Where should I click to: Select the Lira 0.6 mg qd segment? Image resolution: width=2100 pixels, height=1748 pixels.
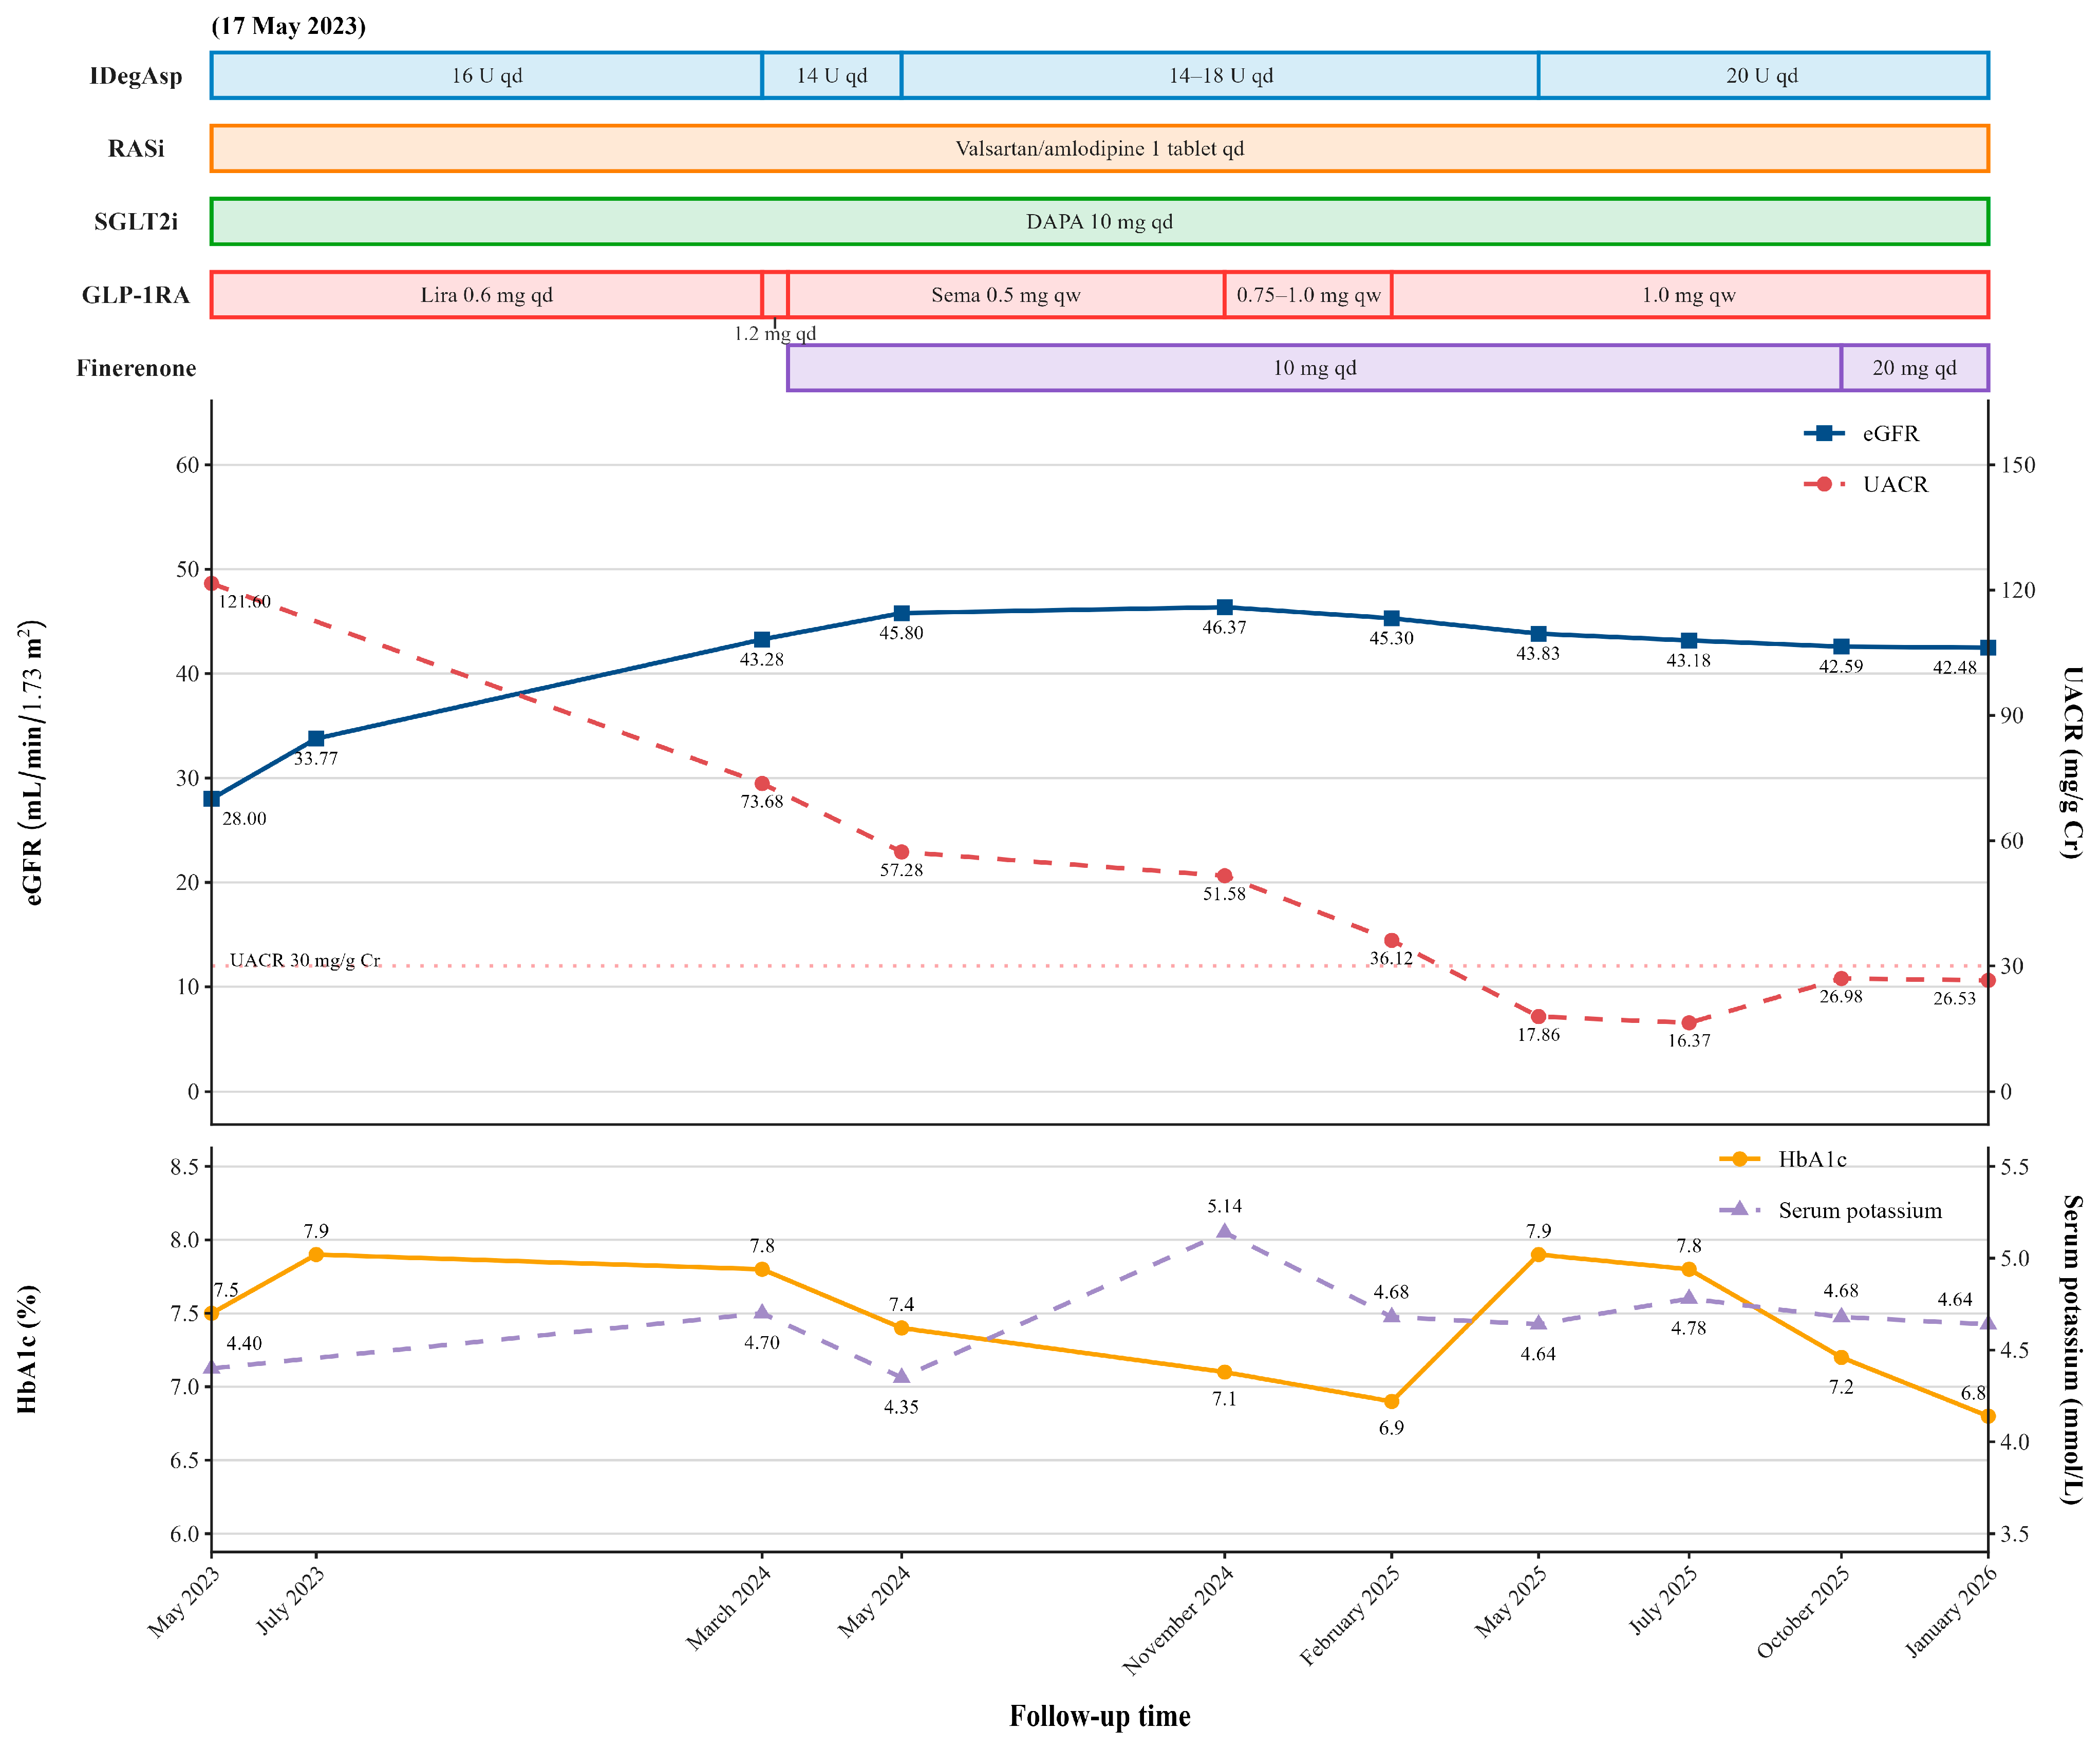tap(486, 295)
